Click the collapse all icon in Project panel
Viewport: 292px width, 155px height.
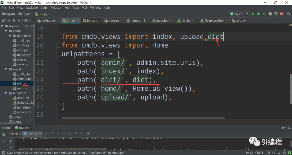click(x=19, y=21)
